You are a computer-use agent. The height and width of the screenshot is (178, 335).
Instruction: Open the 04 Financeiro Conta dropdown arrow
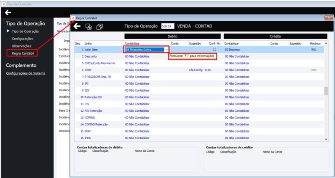pyautogui.click(x=167, y=50)
